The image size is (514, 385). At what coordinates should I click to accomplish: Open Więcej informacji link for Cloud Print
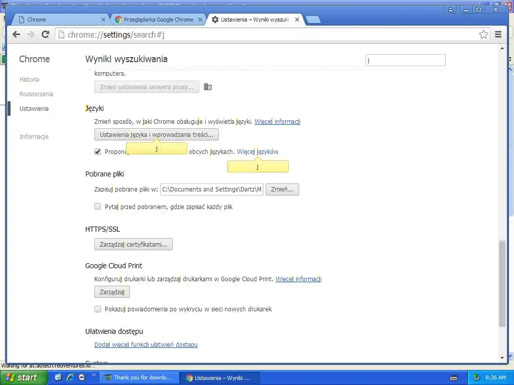coord(298,279)
